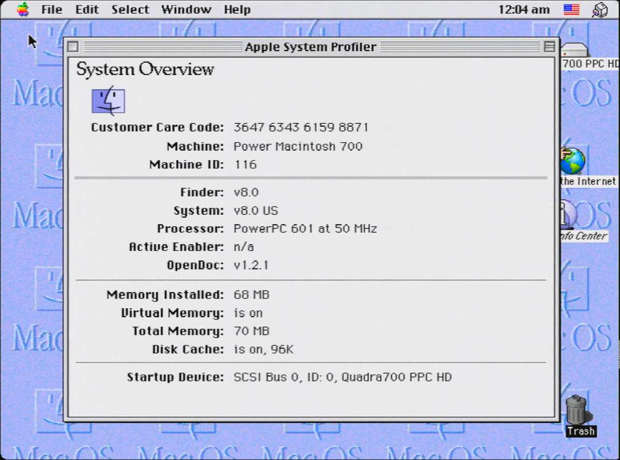Open the Window menu
The height and width of the screenshot is (460, 620).
[186, 9]
